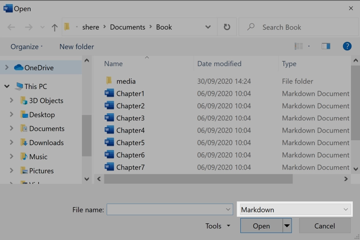Click the horizontal scrollbar in file list
The height and width of the screenshot is (240, 360).
198,179
